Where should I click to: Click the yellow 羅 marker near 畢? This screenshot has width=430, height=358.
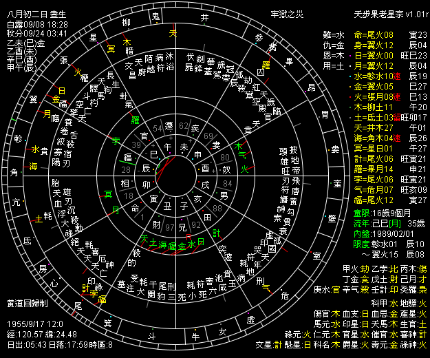(x=266, y=65)
